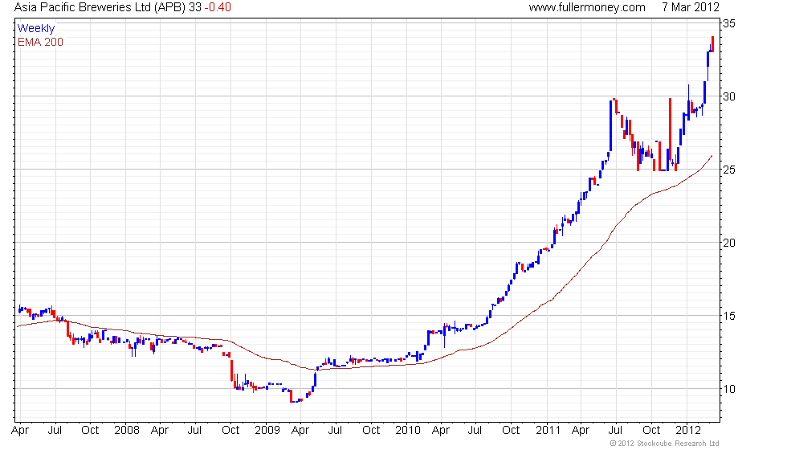Click the Oct label just before 2008
The width and height of the screenshot is (787, 450).
point(90,431)
